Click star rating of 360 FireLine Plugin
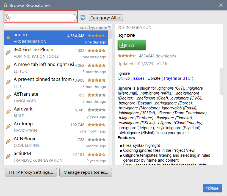The height and width of the screenshot is (196, 227). click(x=96, y=51)
